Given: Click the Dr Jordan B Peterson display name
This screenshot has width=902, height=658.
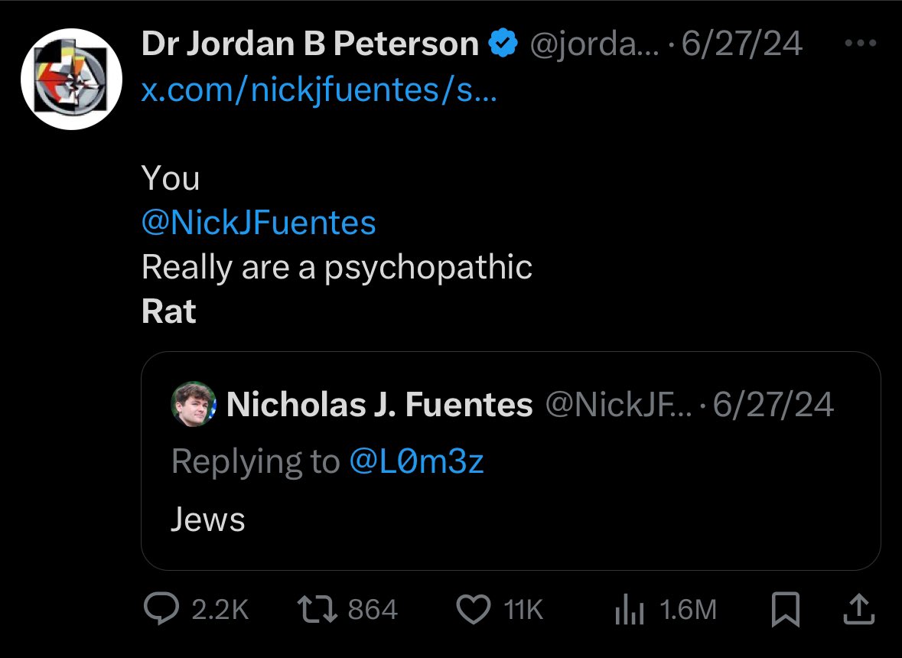Looking at the screenshot, I should point(310,45).
